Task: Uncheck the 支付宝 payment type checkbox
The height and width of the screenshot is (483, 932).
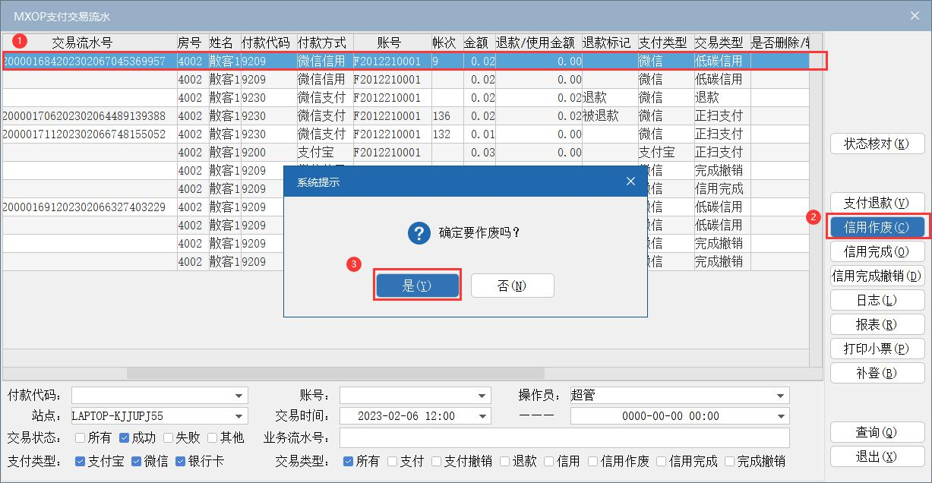Action: click(x=81, y=461)
